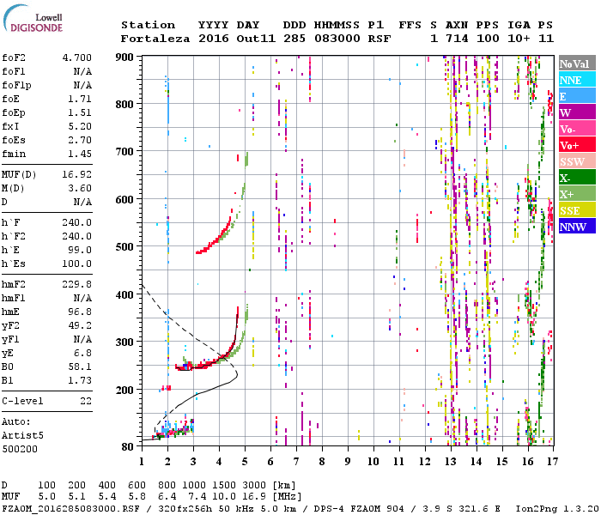Screen dimensions: 601x515
Task: Click the 10 MHz frequency axis label
Action: (373, 462)
